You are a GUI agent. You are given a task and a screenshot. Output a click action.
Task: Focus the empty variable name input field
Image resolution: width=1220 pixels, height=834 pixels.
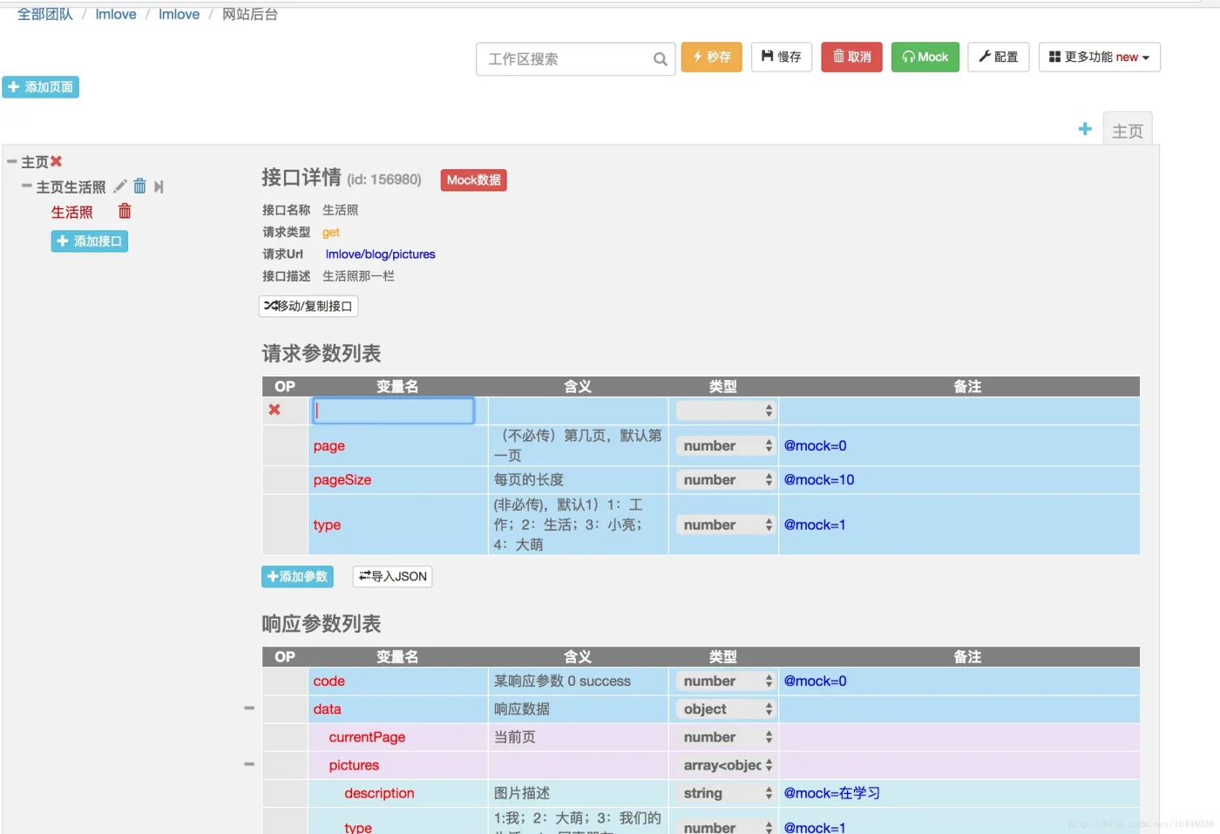click(393, 410)
